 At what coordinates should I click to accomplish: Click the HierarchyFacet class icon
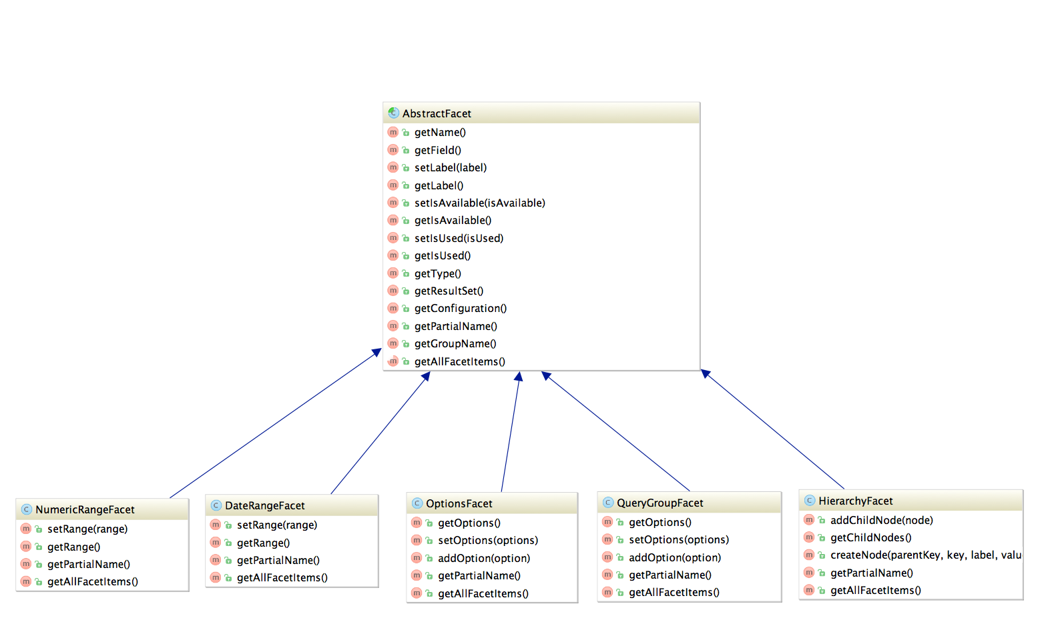click(x=810, y=501)
